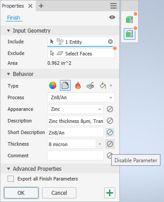The height and width of the screenshot is (202, 164).
Task: Select the Area value 0.962 in^2
Action: point(59,63)
